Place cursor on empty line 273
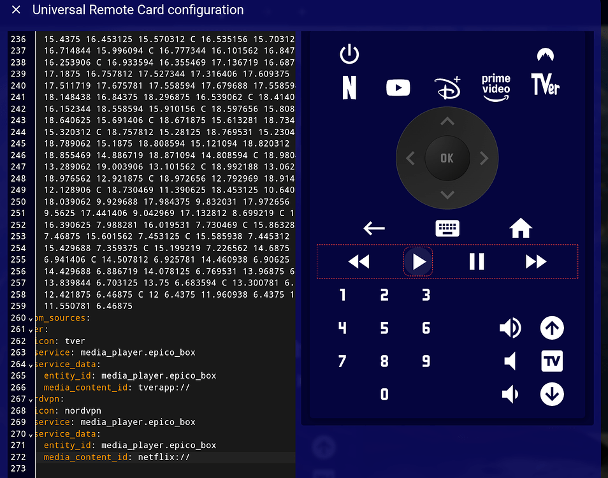This screenshot has height=478, width=608. tap(165, 468)
